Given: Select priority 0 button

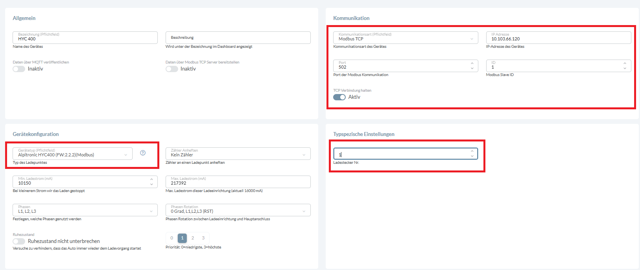Looking at the screenshot, I should tap(171, 238).
